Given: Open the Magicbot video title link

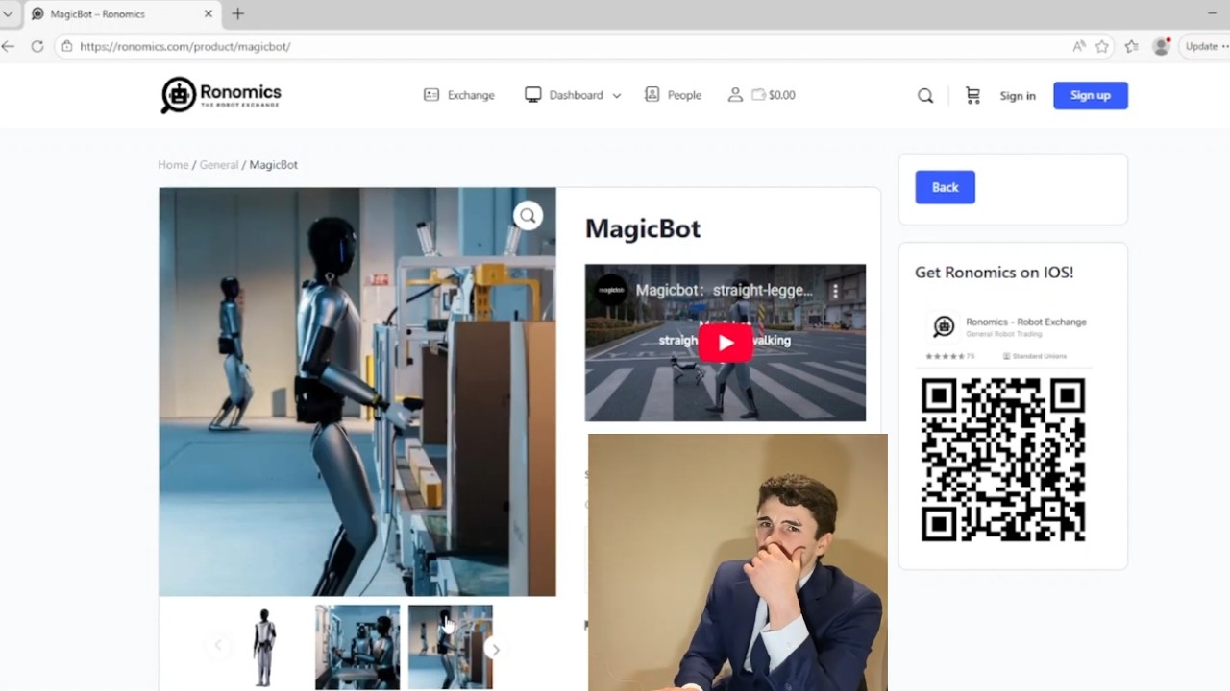Looking at the screenshot, I should [x=724, y=290].
